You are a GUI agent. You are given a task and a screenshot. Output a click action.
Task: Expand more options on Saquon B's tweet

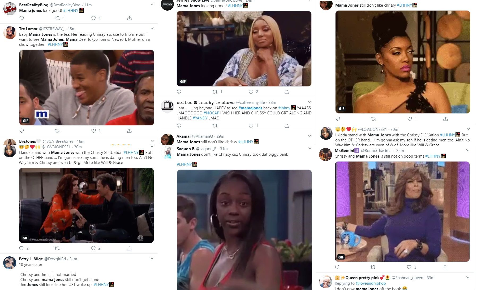(310, 148)
